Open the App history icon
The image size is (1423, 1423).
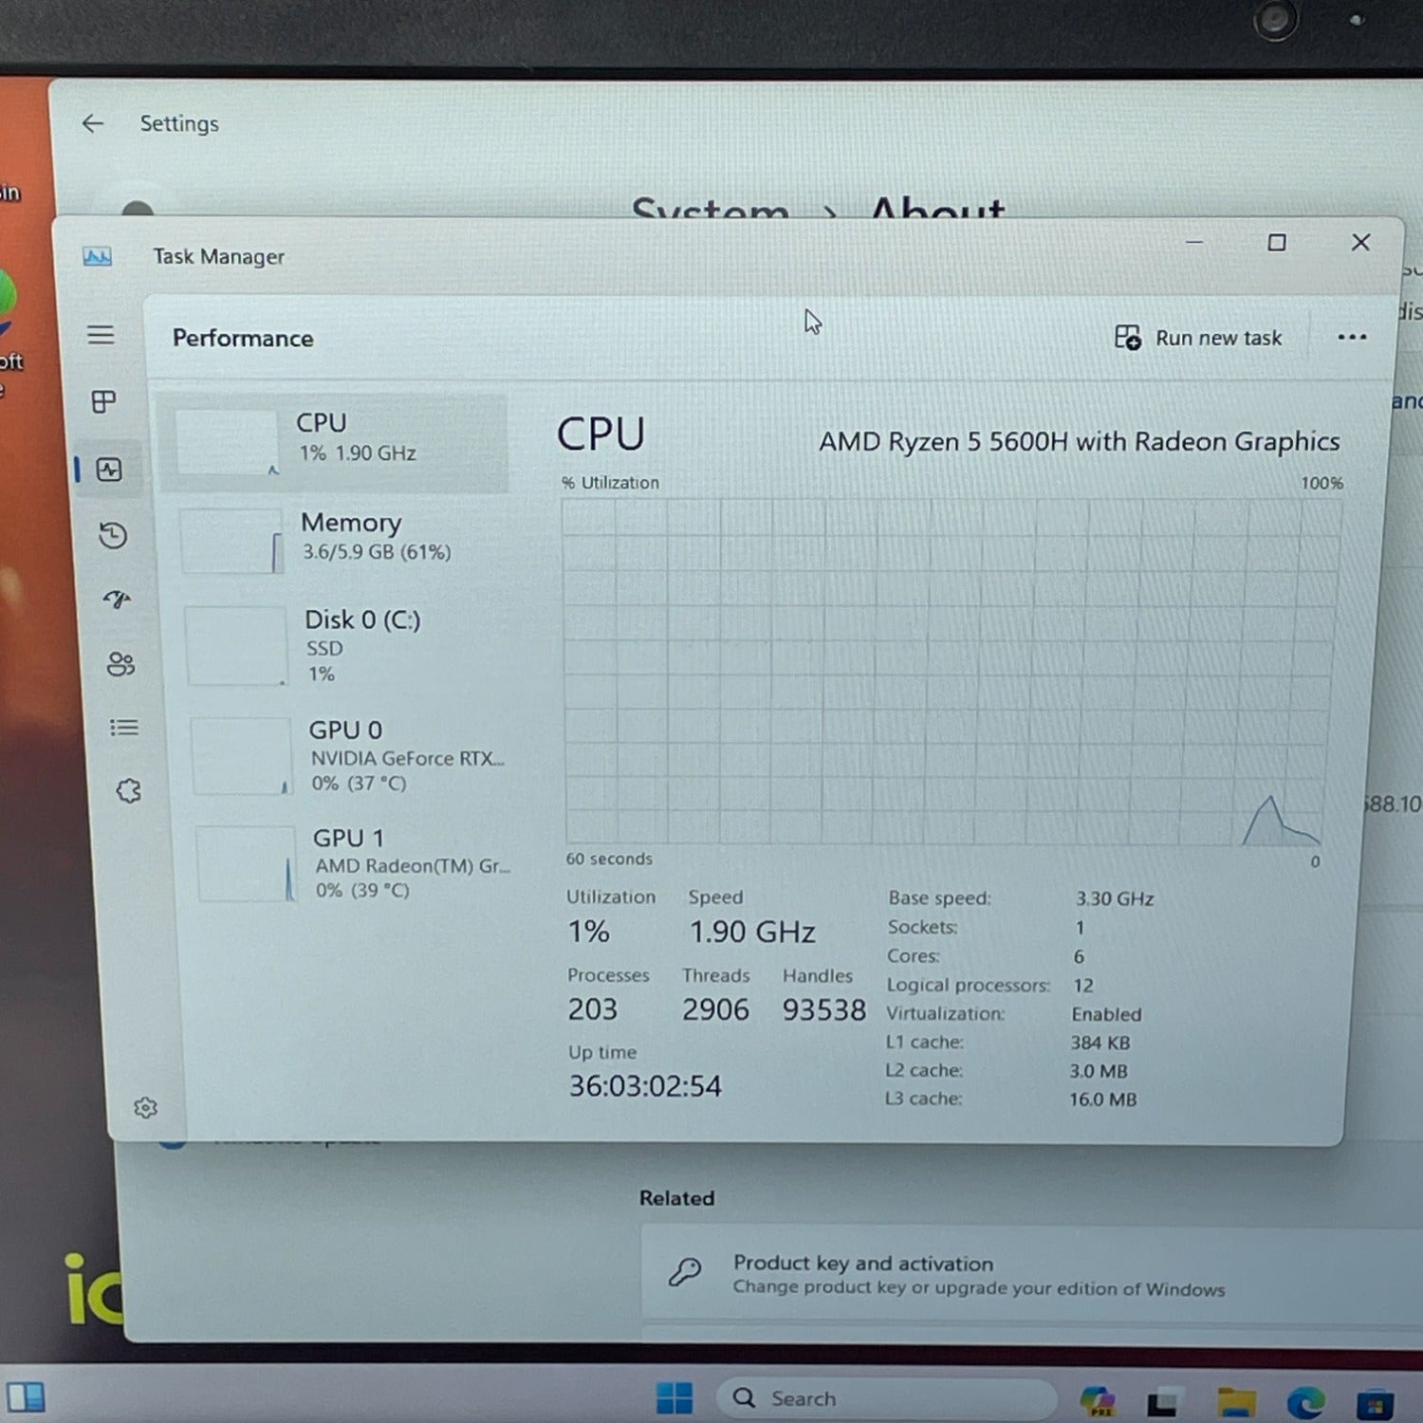[113, 536]
